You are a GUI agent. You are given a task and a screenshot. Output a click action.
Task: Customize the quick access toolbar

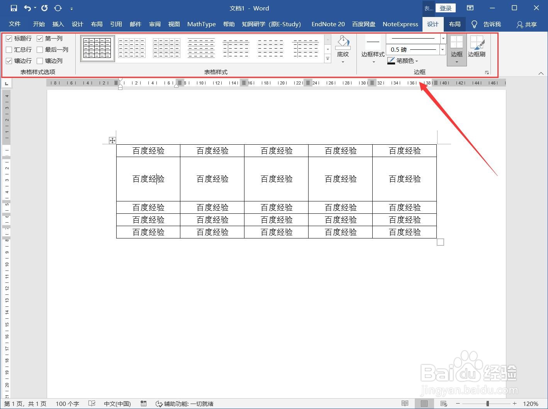tap(71, 8)
